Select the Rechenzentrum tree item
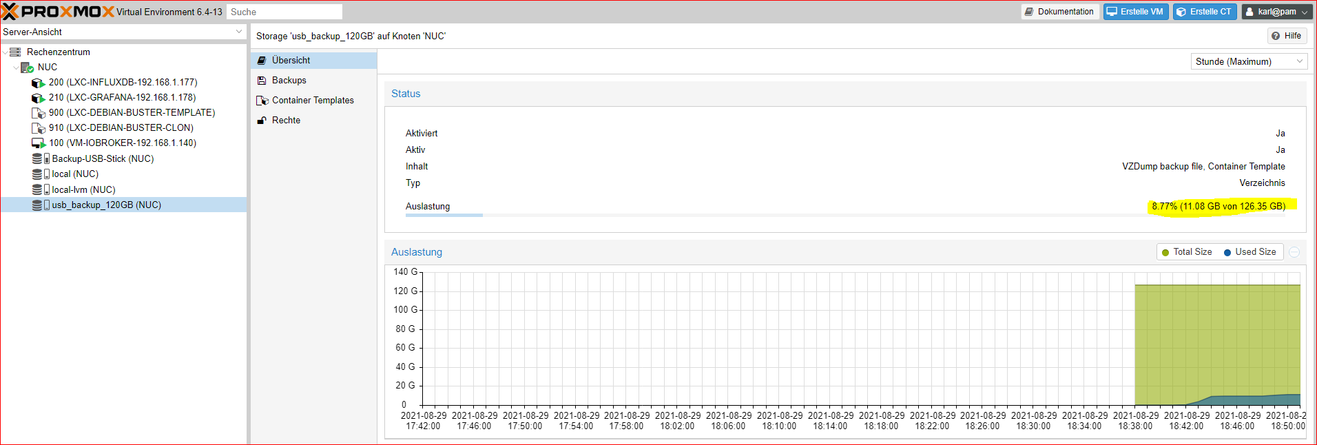Screen dimensions: 1317x445 pos(58,52)
